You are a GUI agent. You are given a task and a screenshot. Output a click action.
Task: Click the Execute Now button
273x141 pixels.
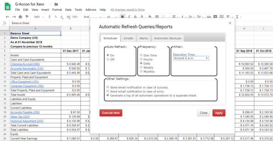click(x=111, y=113)
